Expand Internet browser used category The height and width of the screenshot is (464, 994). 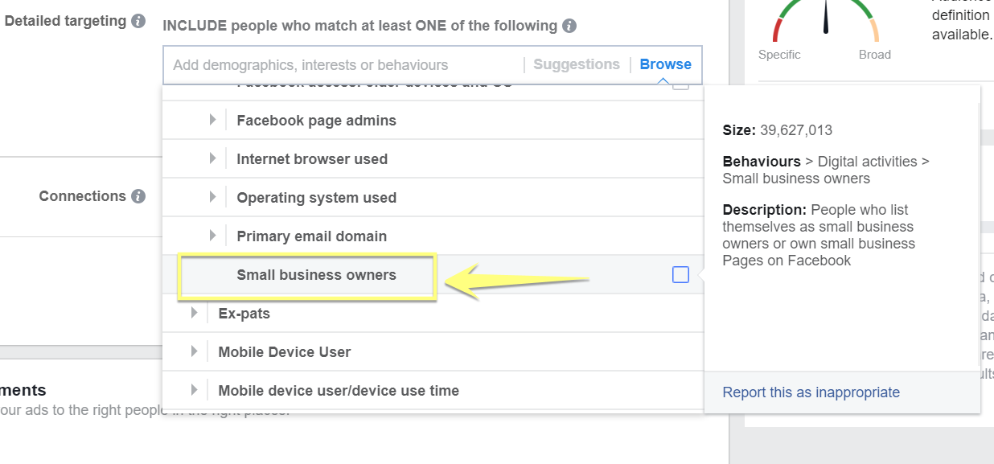point(212,158)
